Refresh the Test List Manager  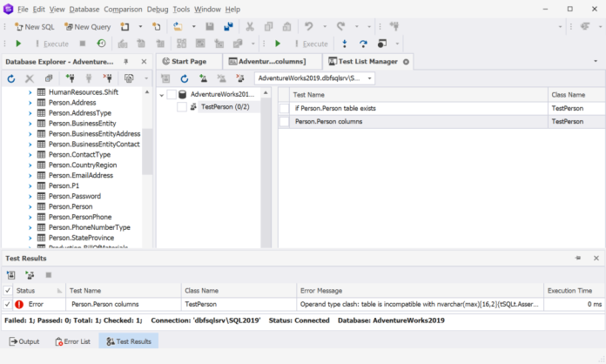pos(185,78)
